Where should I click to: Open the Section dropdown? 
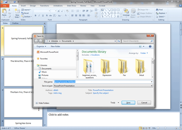tap(27, 17)
